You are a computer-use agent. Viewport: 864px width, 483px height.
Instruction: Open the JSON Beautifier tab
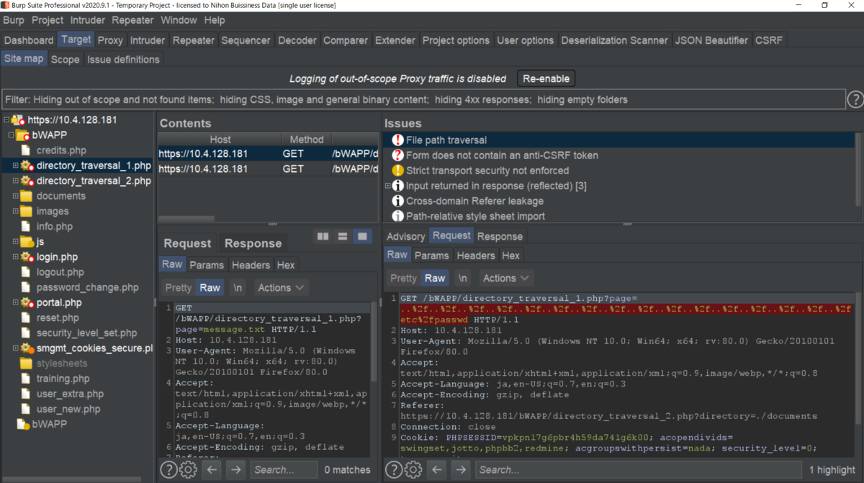pyautogui.click(x=711, y=40)
